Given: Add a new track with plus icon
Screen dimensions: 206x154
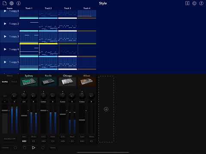Looking at the screenshot, I should tap(106, 110).
